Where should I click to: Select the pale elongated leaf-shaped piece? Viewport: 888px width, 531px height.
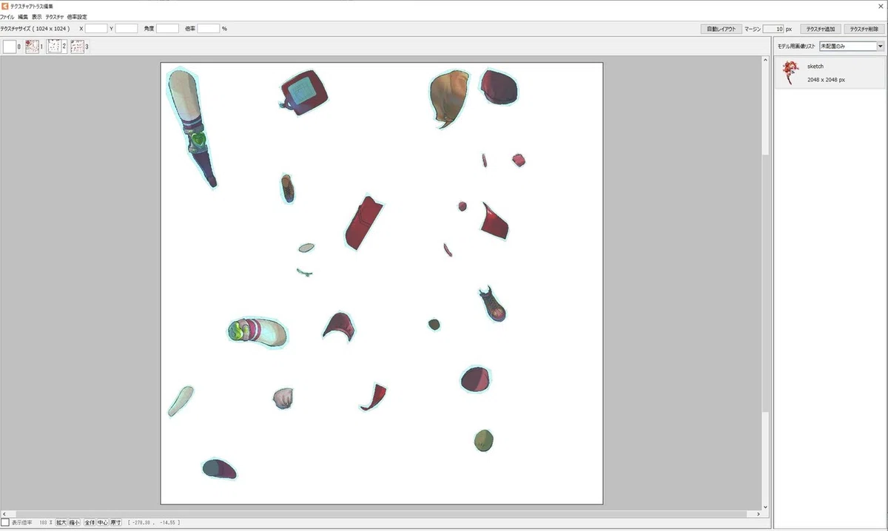pyautogui.click(x=180, y=401)
